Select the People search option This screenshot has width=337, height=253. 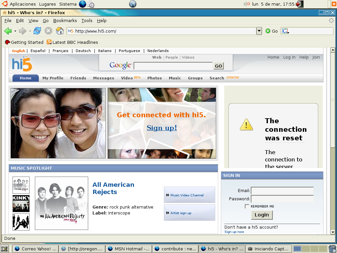171,57
